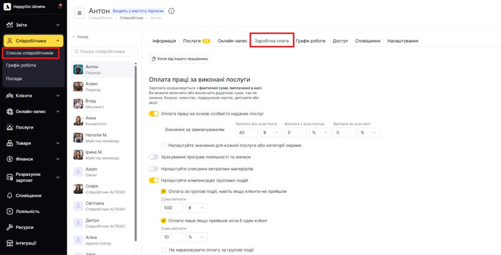The width and height of the screenshot is (501, 255).
Task: Click the Товари shopping bag icon
Action: point(10,143)
